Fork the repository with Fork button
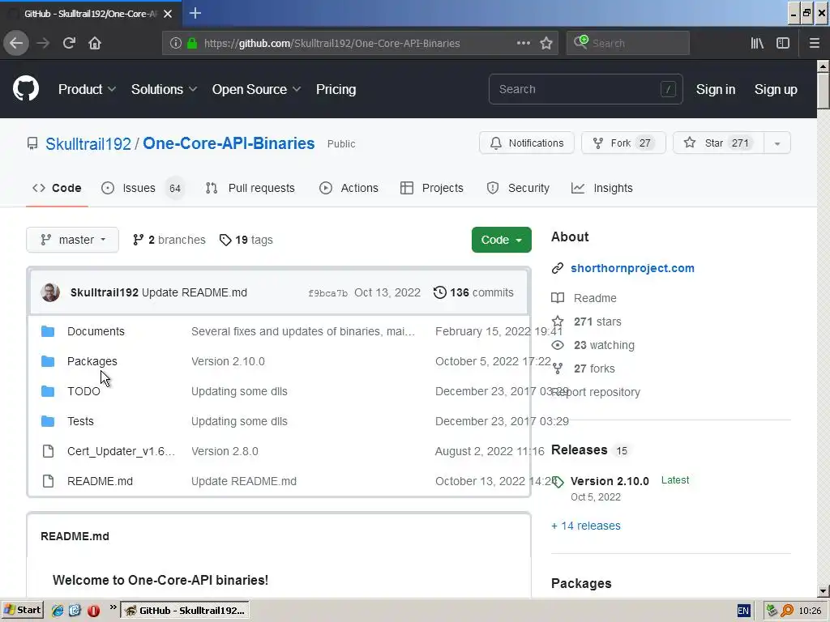 (623, 143)
